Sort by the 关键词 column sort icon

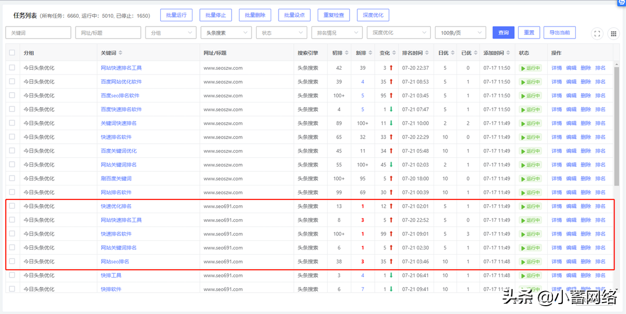point(121,53)
